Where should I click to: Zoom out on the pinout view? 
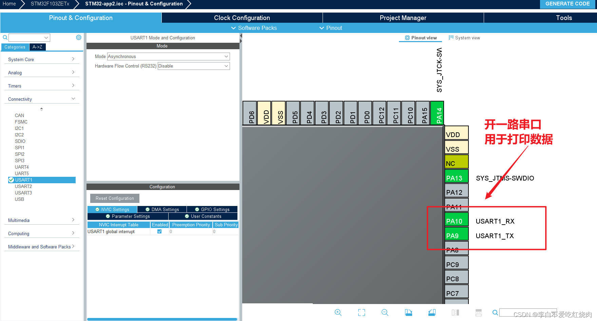[x=385, y=313]
